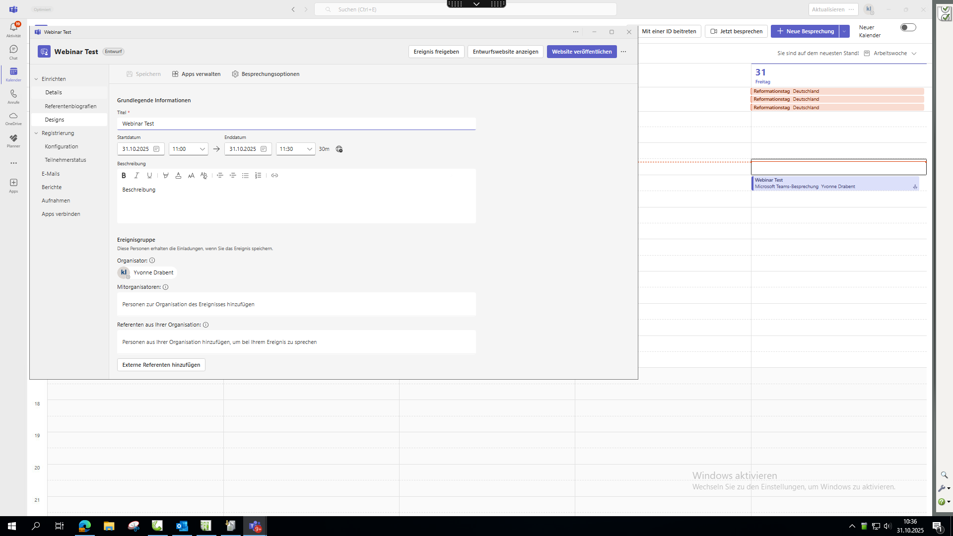Open Startdatum calendar picker
This screenshot has width=953, height=536.
click(156, 149)
